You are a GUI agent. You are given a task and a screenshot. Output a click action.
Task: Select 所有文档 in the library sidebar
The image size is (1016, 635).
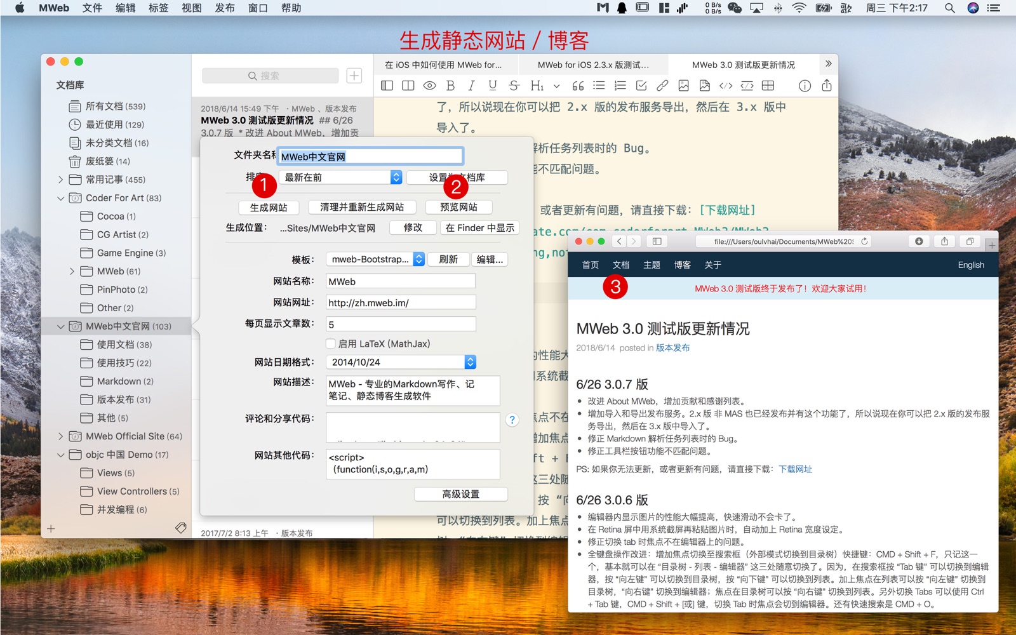pos(116,106)
